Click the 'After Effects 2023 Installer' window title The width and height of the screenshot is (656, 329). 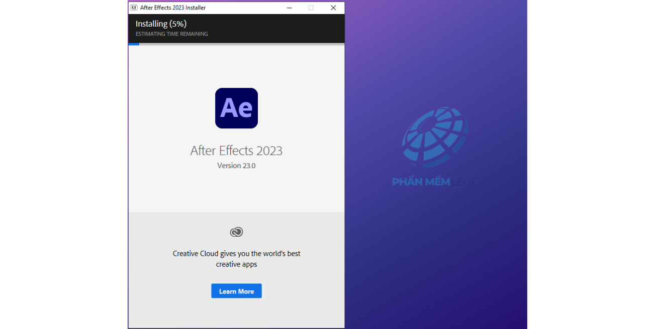173,8
